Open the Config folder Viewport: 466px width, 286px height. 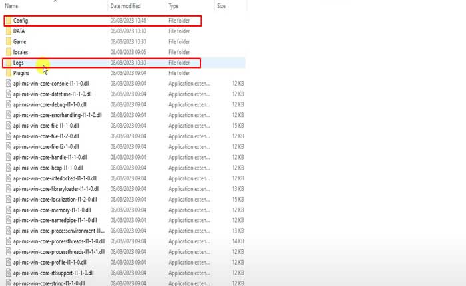[x=21, y=21]
